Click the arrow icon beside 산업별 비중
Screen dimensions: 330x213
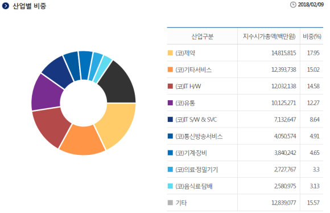[6, 6]
